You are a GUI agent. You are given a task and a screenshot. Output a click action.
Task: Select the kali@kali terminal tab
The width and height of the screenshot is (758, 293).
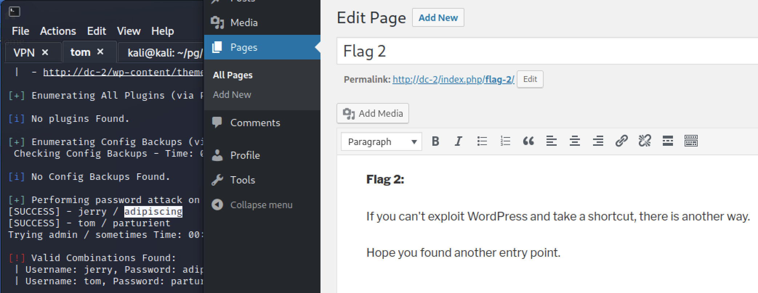165,53
